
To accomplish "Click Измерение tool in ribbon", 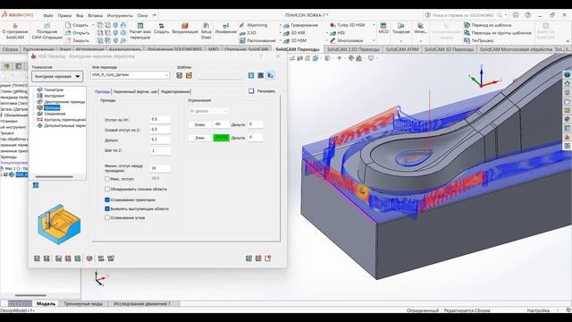I will [x=226, y=29].
